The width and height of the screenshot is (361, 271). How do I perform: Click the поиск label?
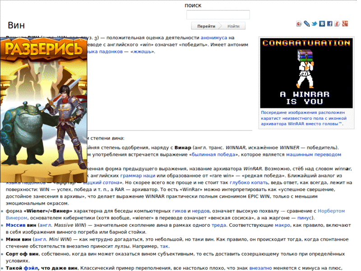click(193, 5)
